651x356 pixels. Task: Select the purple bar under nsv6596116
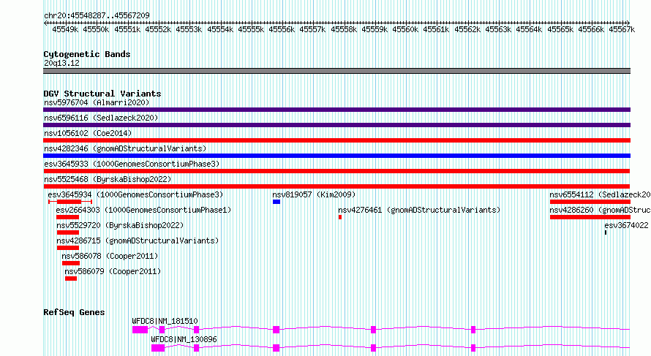click(336, 125)
